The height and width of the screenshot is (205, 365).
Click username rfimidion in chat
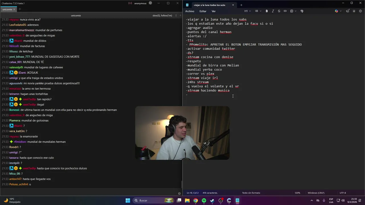click(x=20, y=142)
